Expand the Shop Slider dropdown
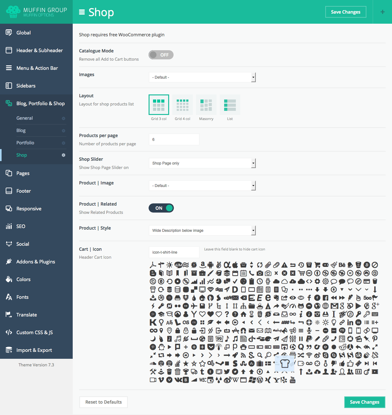 click(x=202, y=163)
